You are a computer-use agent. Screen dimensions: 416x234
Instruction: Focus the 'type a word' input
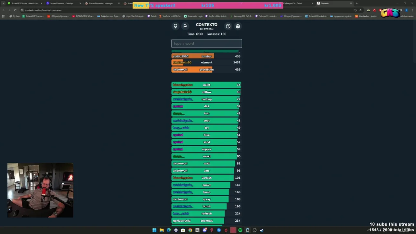point(207,44)
